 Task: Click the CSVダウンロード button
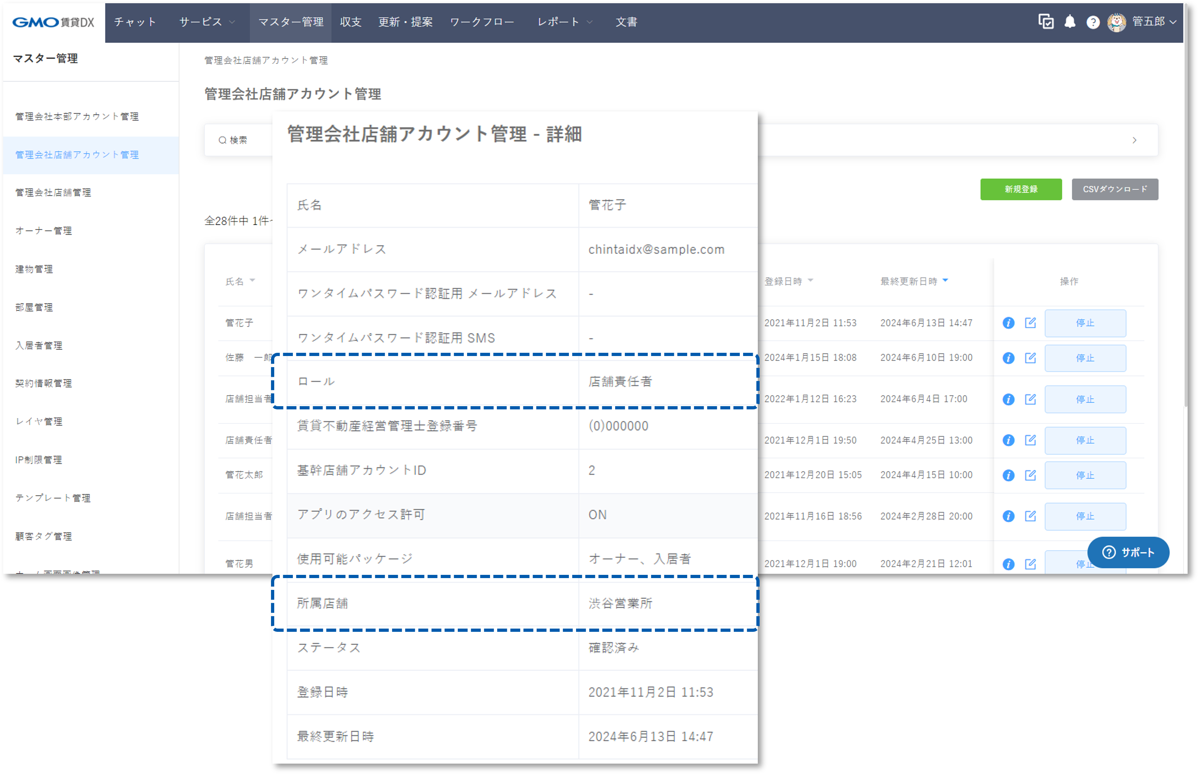click(x=1114, y=189)
